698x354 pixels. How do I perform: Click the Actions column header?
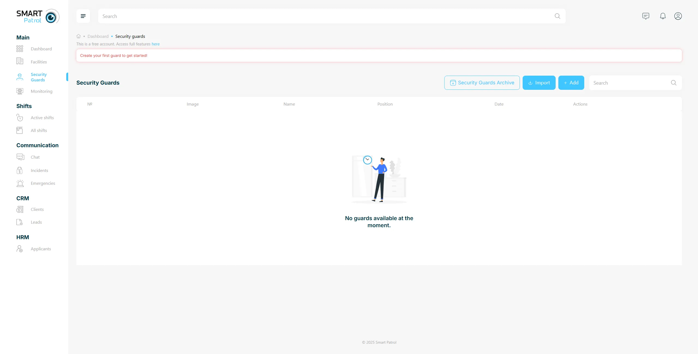click(x=580, y=104)
